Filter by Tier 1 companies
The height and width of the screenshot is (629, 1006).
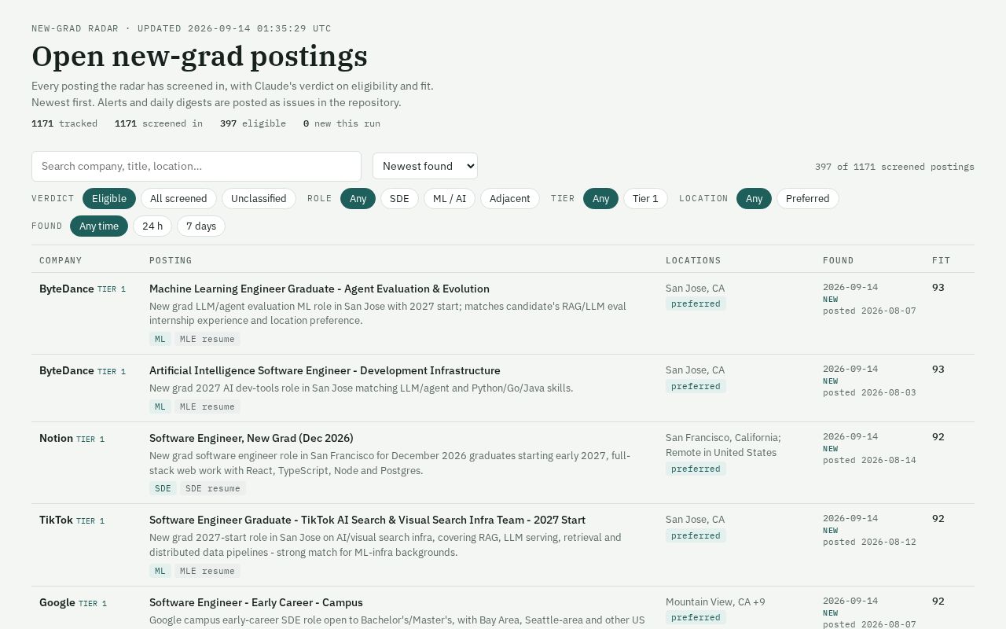point(646,198)
